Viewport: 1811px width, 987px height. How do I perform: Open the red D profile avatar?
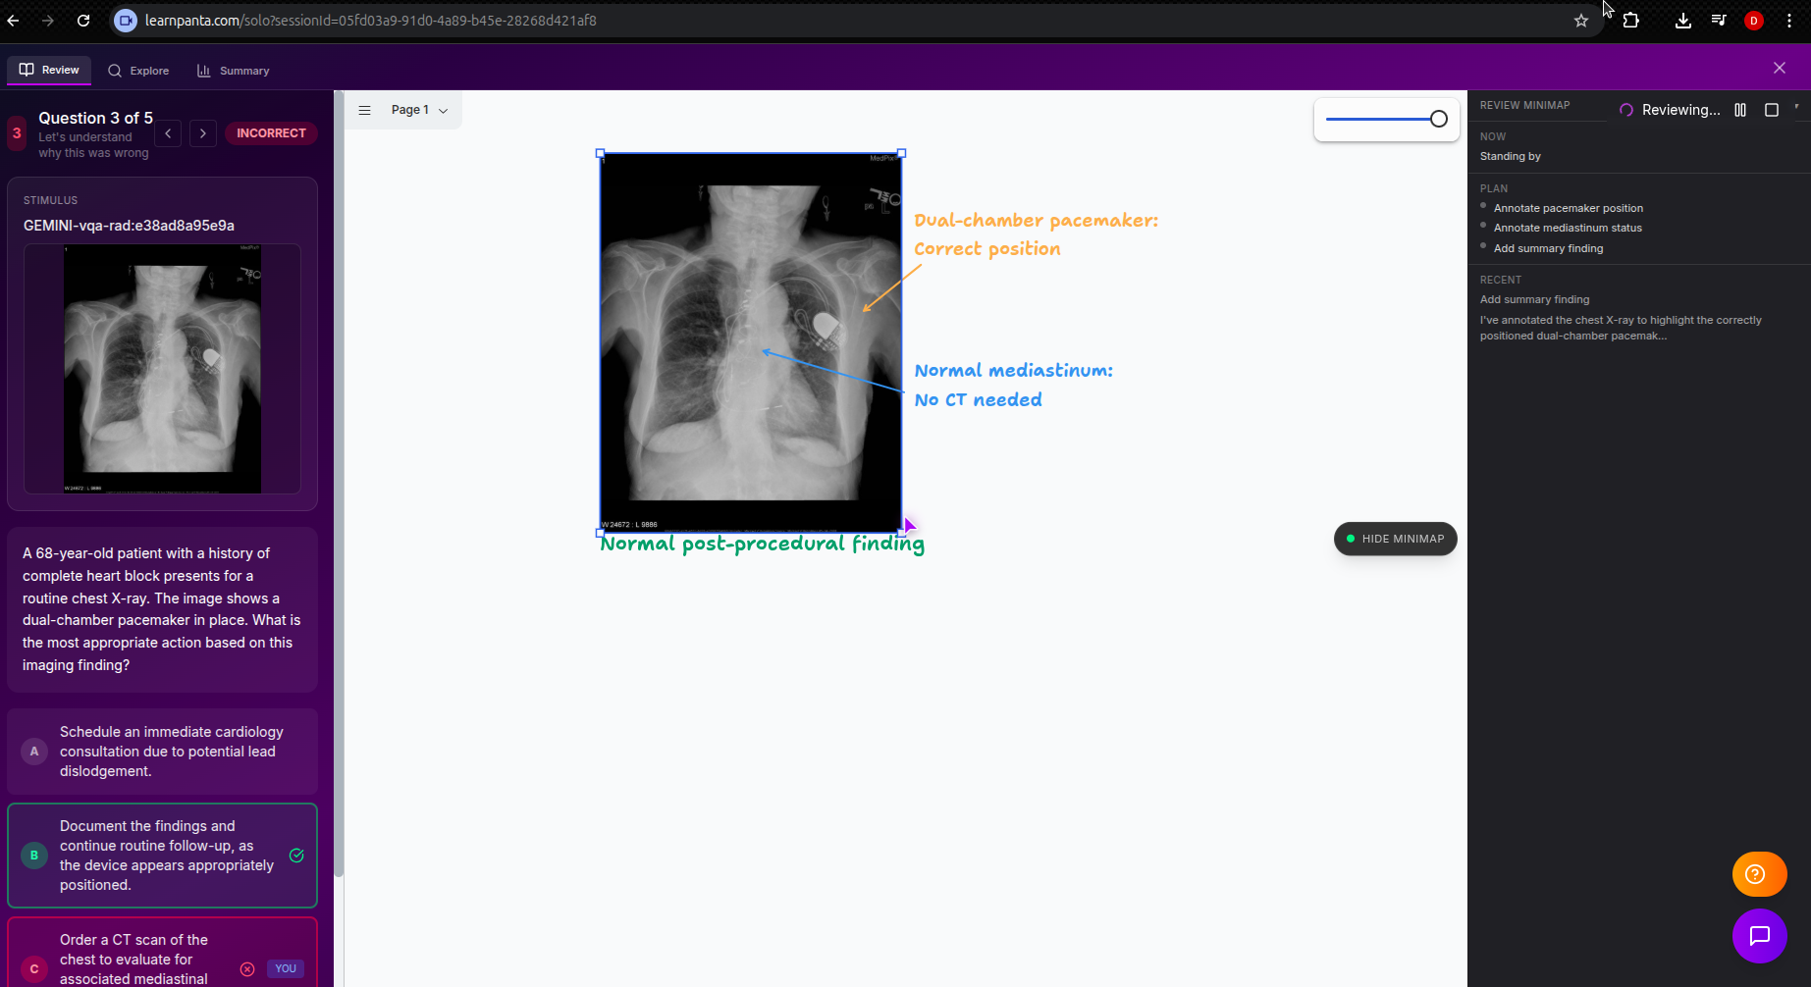[x=1754, y=21]
